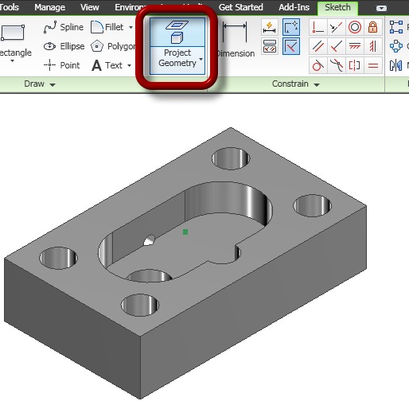The image size is (409, 405).
Task: Apply the Concentric constraint
Action: [x=355, y=27]
